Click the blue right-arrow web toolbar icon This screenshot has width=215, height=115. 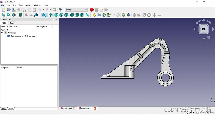click(128, 15)
